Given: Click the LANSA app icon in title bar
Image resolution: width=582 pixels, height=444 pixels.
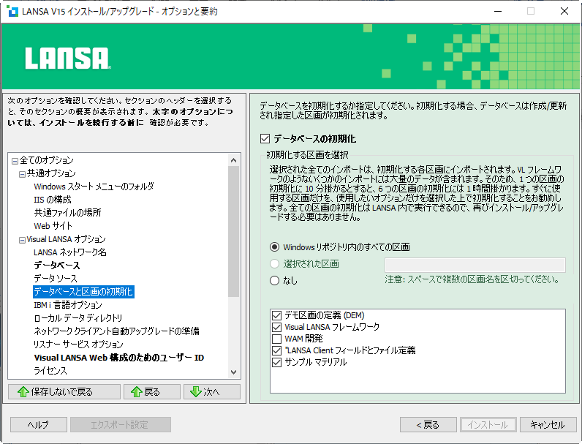Looking at the screenshot, I should [12, 11].
